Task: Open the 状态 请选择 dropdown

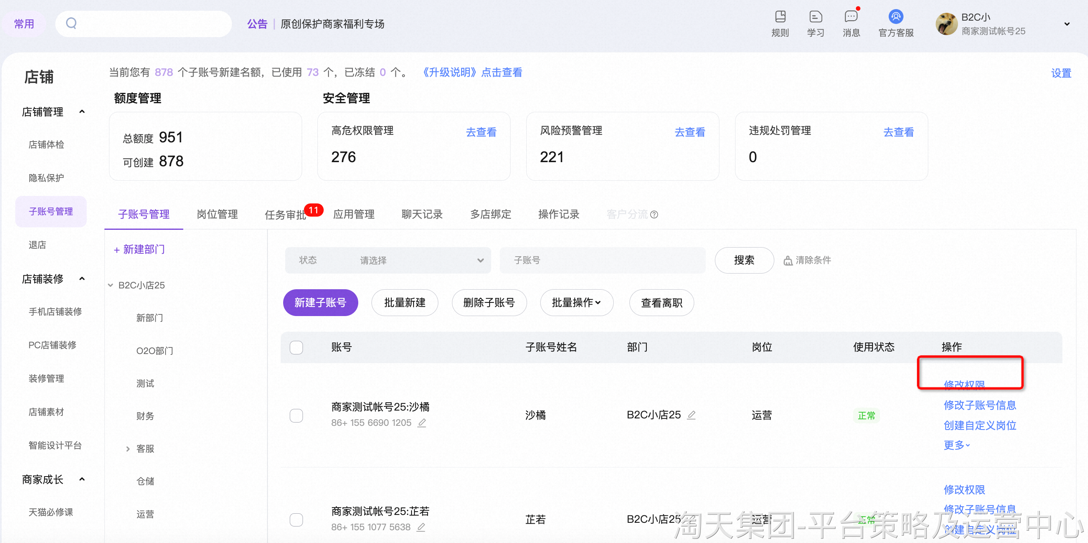Action: [x=388, y=260]
